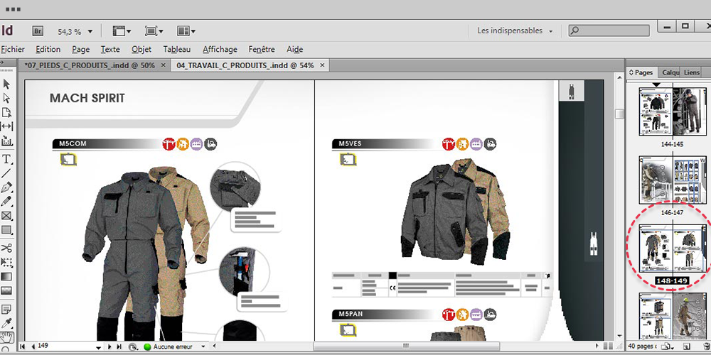The width and height of the screenshot is (711, 355).
Task: Select the Gap tool
Action: pos(6,126)
